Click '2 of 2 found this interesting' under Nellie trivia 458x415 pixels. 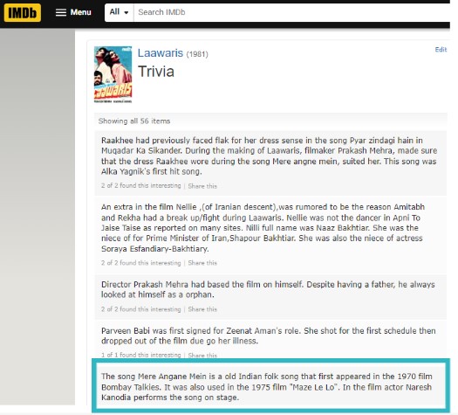(x=141, y=263)
